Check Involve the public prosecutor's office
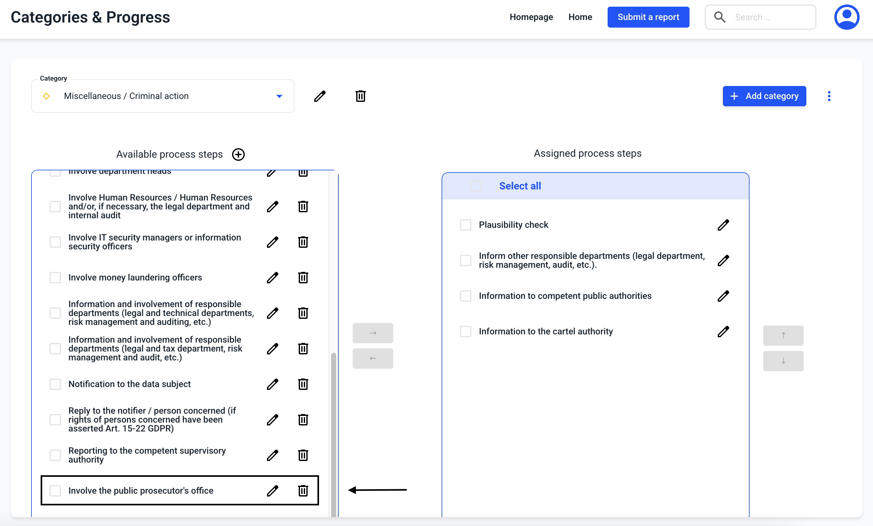Screen dimensions: 873x526 coord(55,490)
